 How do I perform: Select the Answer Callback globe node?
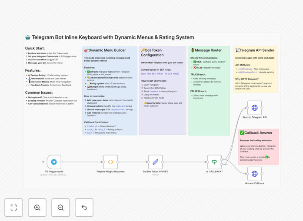[254, 174]
